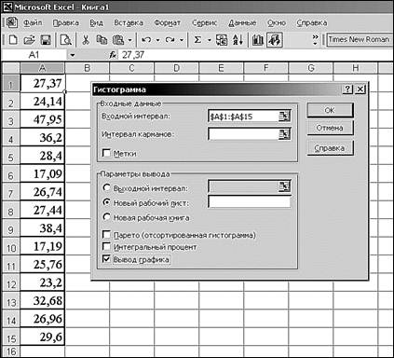
Task: Select the Выходной интервал radio button
Action: coord(106,187)
